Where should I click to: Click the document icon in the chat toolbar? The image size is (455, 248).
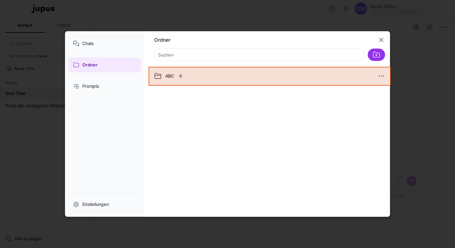[416, 27]
